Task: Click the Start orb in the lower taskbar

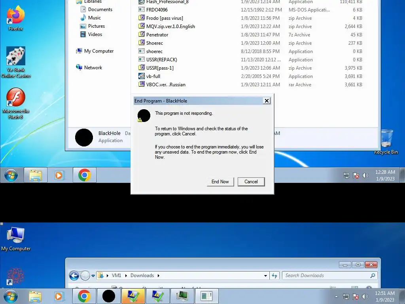Action: pos(11,296)
